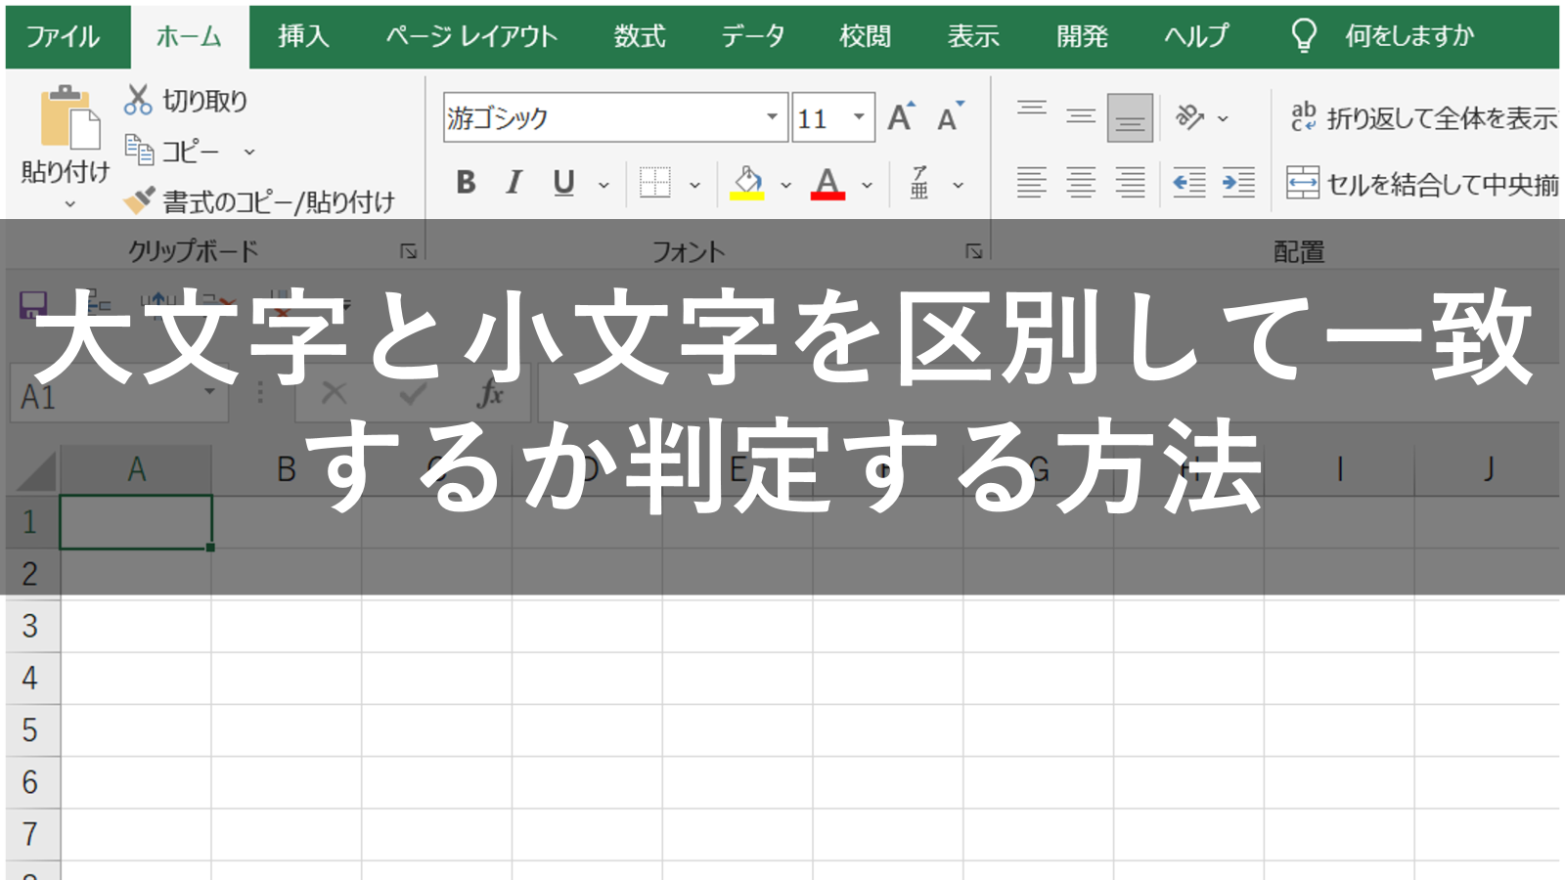Click the Cut scissors icon
The image size is (1565, 880).
click(x=138, y=100)
